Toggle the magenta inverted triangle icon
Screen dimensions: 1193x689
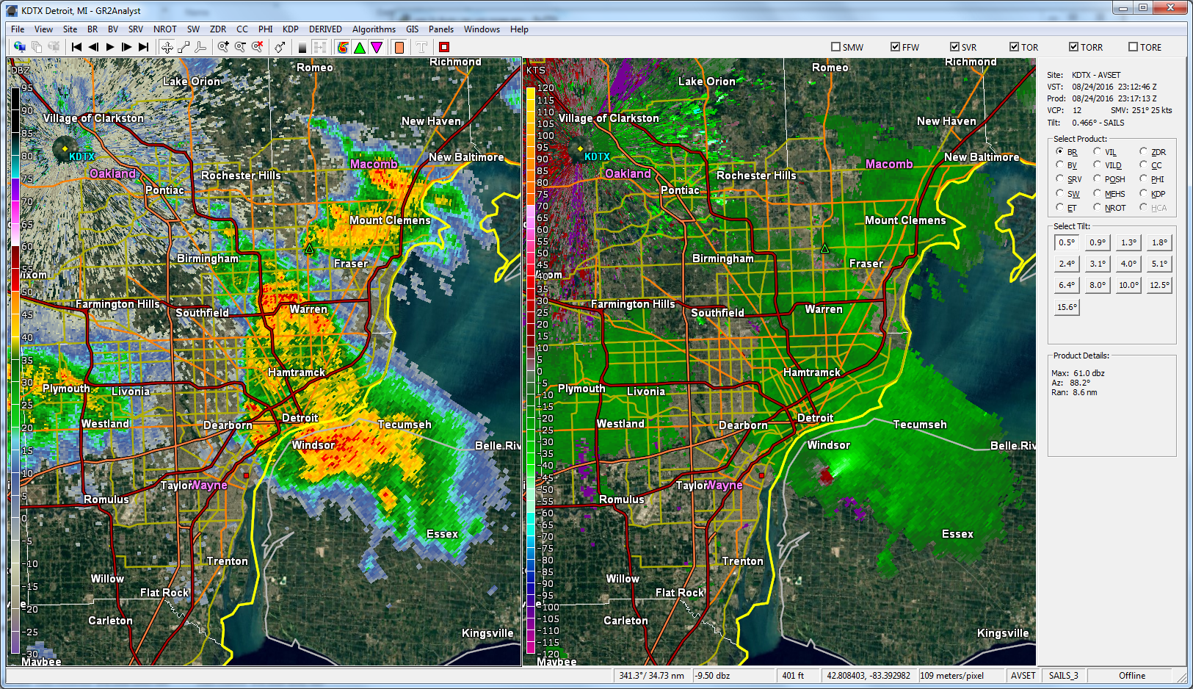pyautogui.click(x=377, y=47)
